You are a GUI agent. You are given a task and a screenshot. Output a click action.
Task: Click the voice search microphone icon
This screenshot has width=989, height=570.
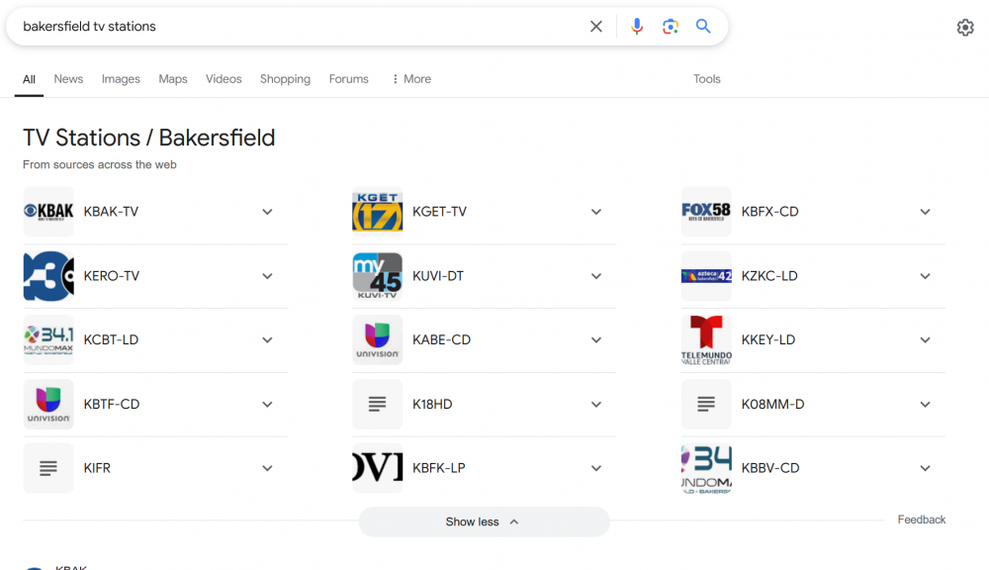tap(637, 27)
